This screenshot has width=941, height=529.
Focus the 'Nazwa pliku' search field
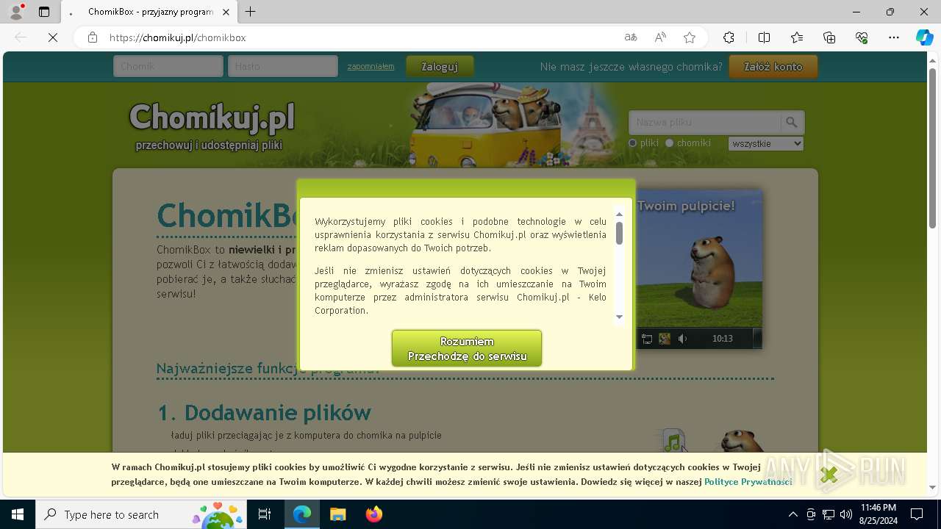[704, 122]
